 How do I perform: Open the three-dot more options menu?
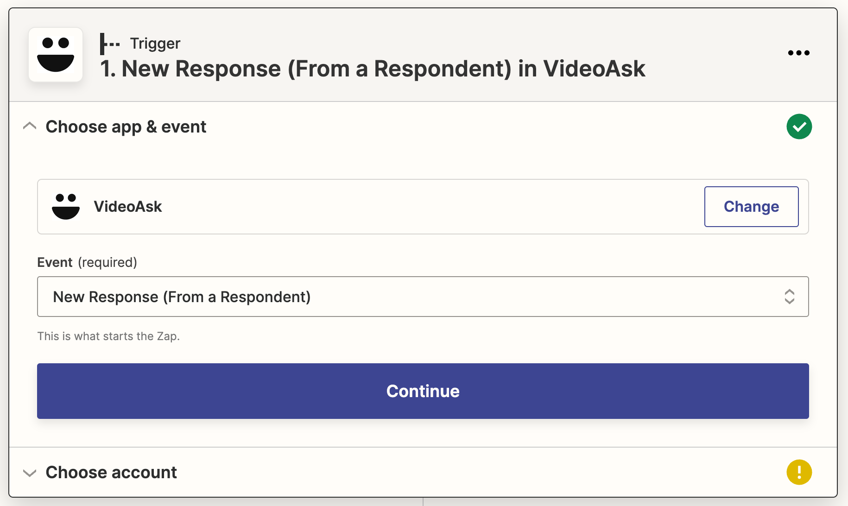(798, 53)
